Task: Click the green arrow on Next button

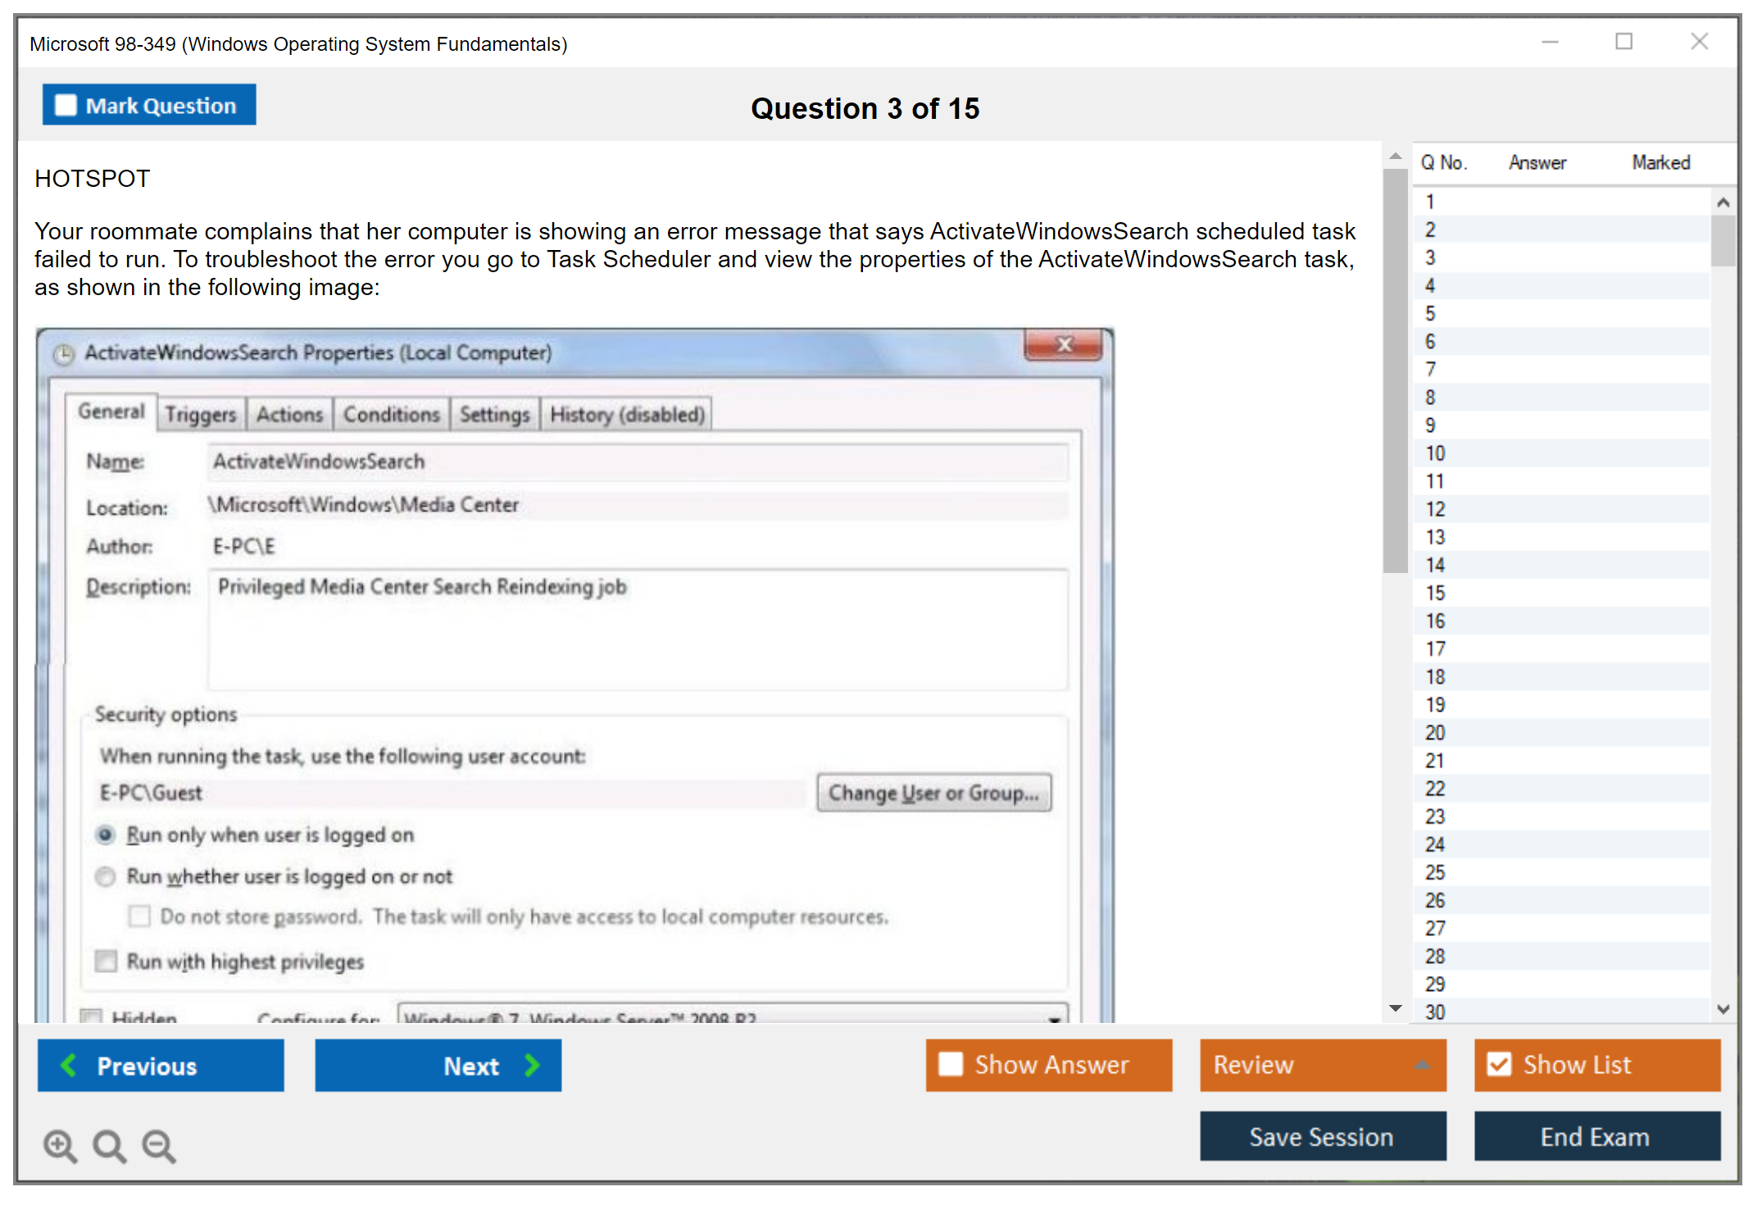Action: point(533,1065)
